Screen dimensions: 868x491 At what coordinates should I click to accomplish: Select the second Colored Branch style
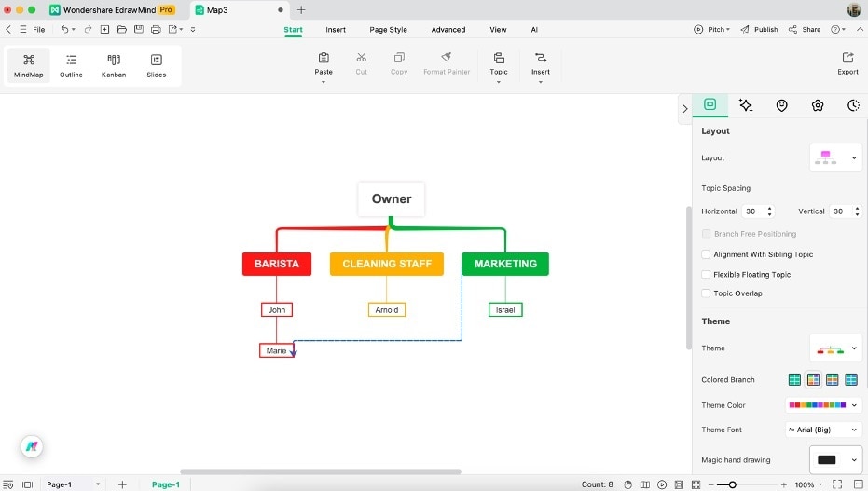[x=813, y=379]
